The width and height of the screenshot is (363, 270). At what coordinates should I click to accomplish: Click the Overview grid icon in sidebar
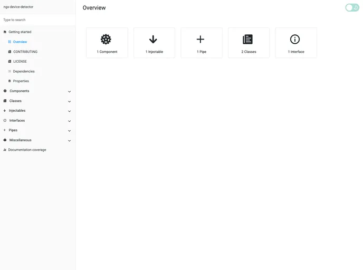tap(9, 42)
